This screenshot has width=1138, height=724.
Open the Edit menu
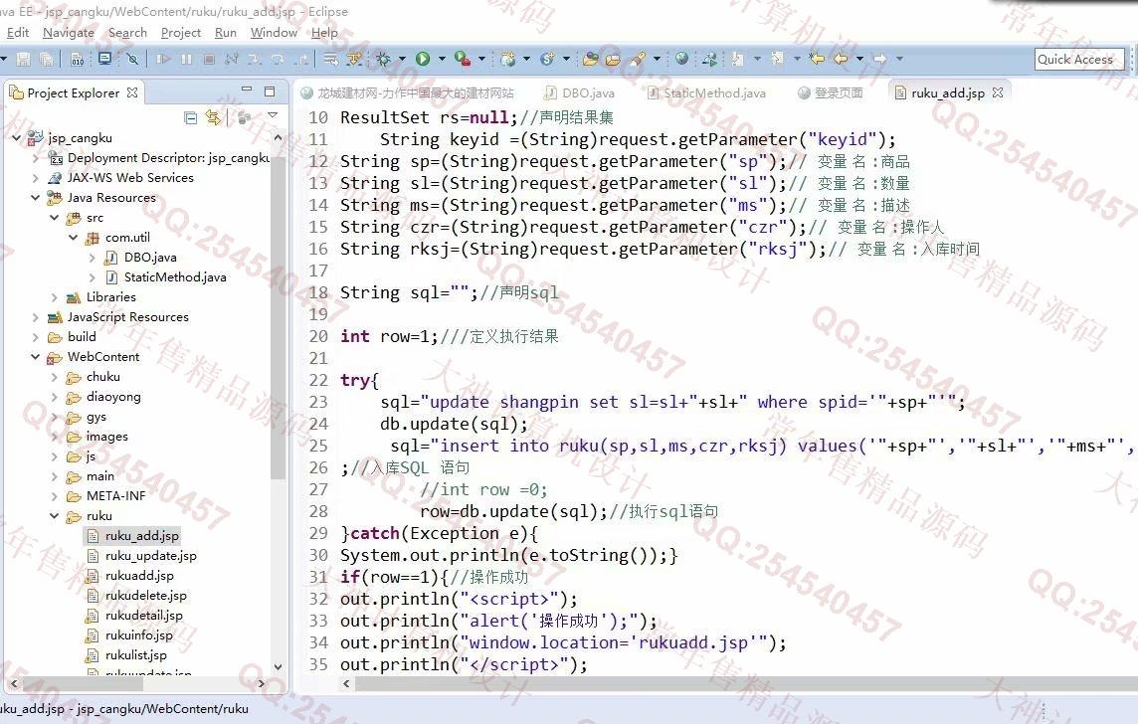pyautogui.click(x=18, y=33)
